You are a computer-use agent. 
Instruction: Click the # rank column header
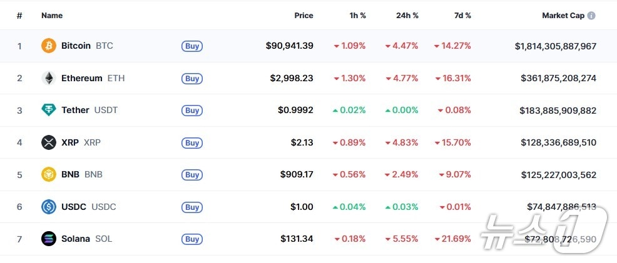point(19,16)
